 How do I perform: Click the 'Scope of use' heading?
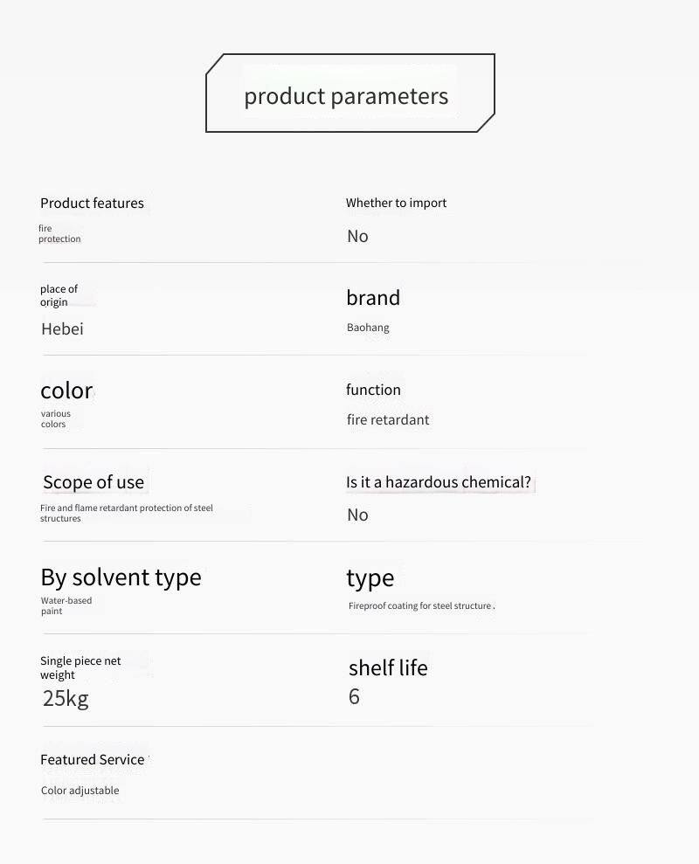[93, 482]
